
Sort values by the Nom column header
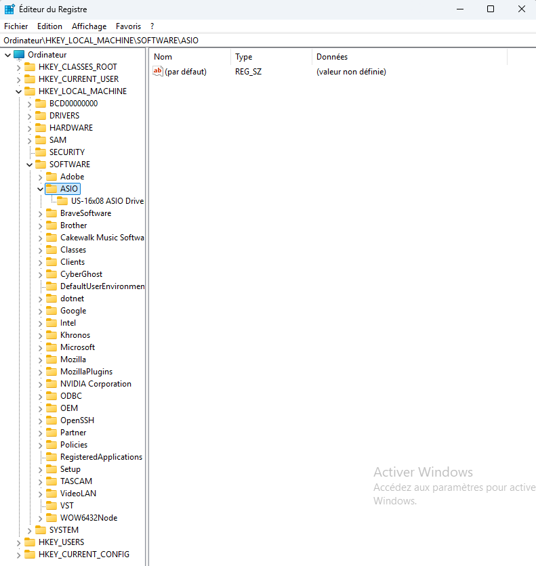190,57
